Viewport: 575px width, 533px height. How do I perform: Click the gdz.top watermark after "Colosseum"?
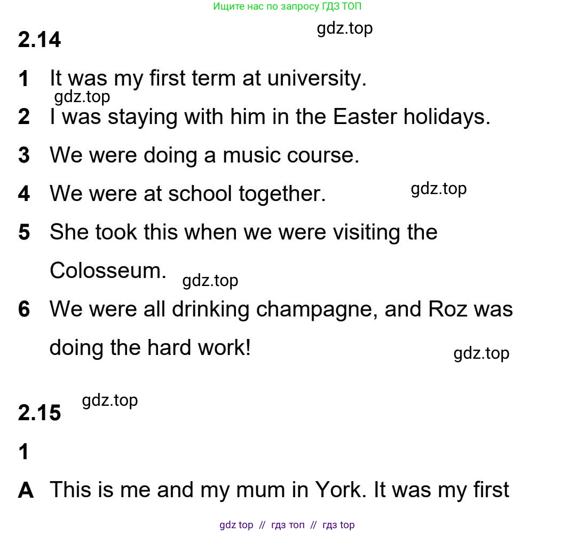[210, 281]
